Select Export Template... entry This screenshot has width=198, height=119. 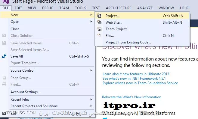[47, 63]
